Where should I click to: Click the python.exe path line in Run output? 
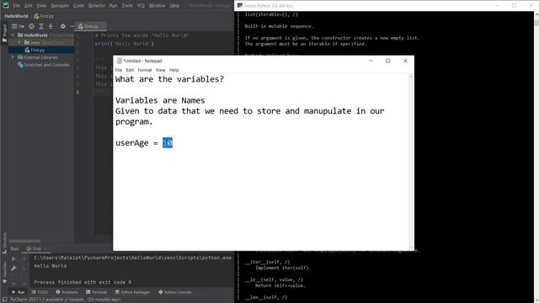click(x=133, y=258)
